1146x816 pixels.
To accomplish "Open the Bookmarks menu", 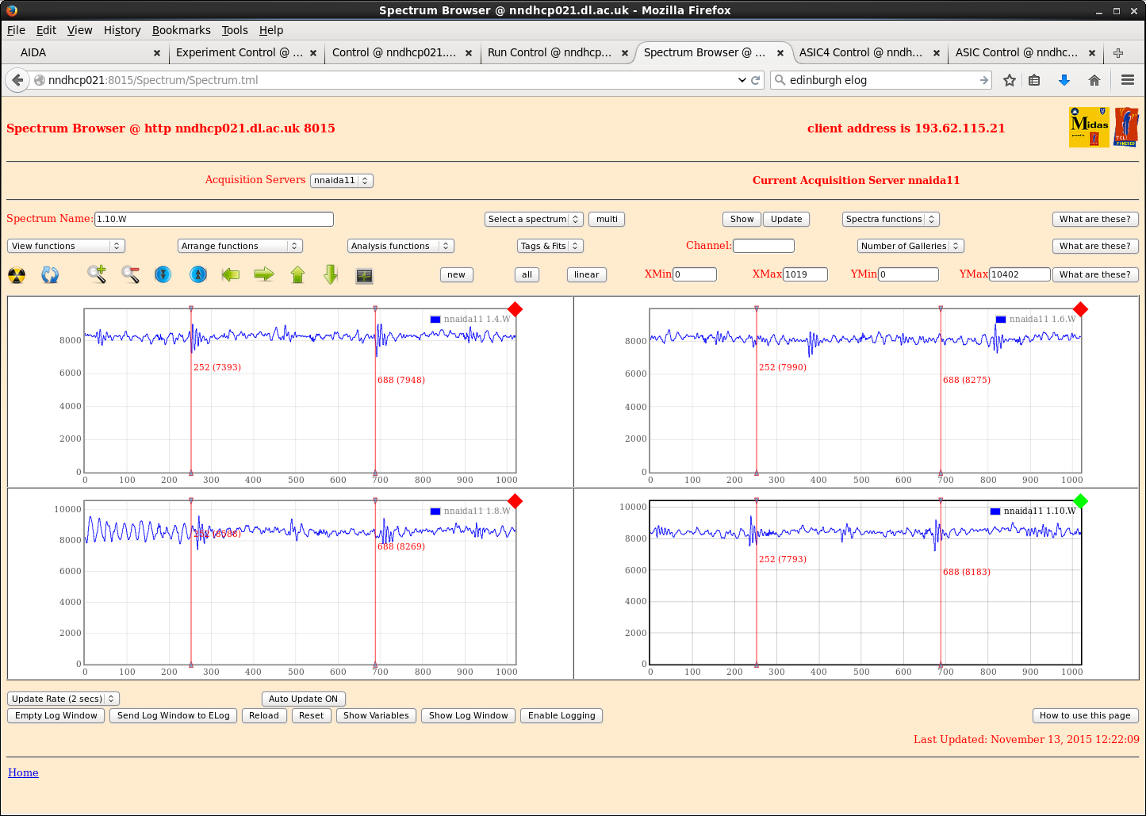I will [181, 30].
